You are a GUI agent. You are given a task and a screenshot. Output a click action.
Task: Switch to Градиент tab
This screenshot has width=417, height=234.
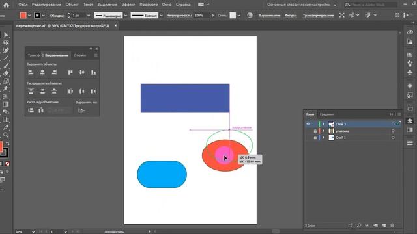tap(327, 114)
